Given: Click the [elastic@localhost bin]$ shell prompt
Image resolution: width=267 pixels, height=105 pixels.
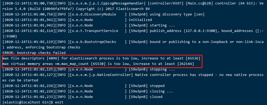Looking at the screenshot, I should coord(27,102).
